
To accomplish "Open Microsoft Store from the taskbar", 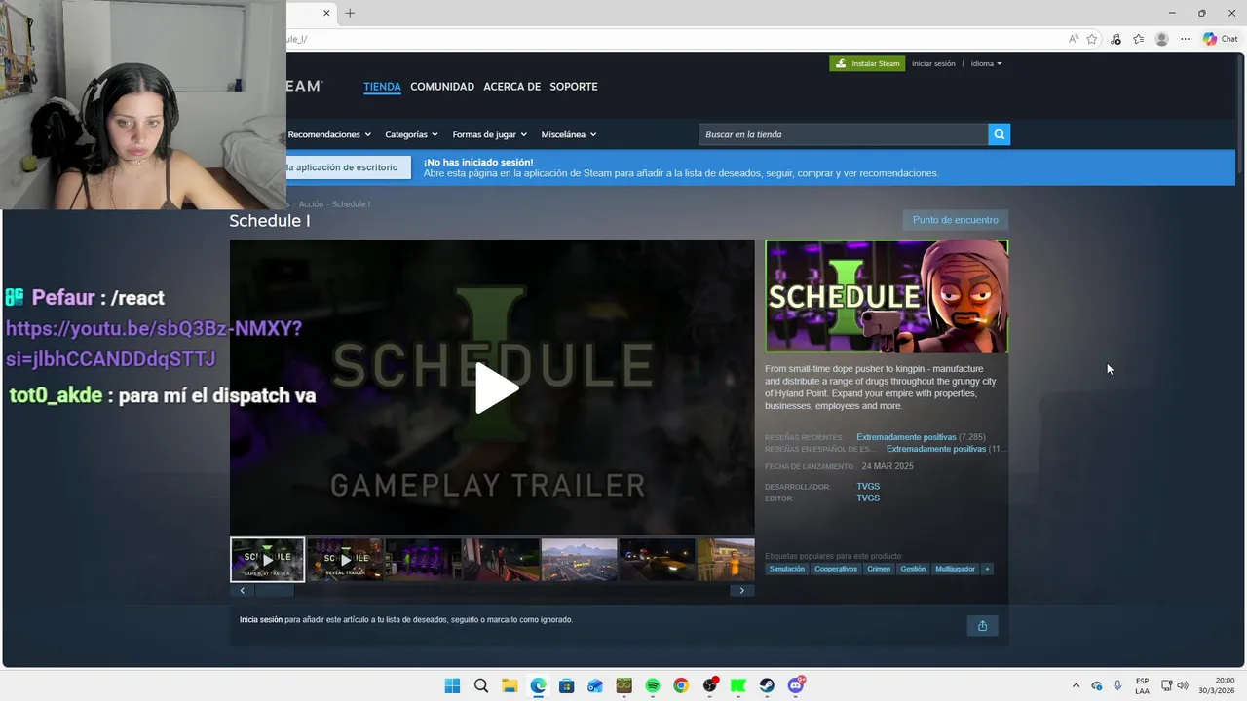I will point(566,685).
